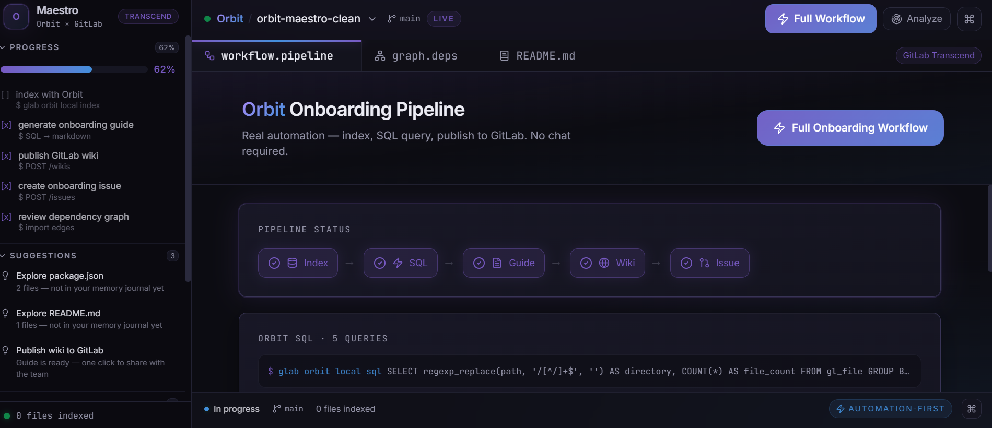Click lightbulb icon beside Explore README.md
The height and width of the screenshot is (428, 992).
pyautogui.click(x=5, y=313)
